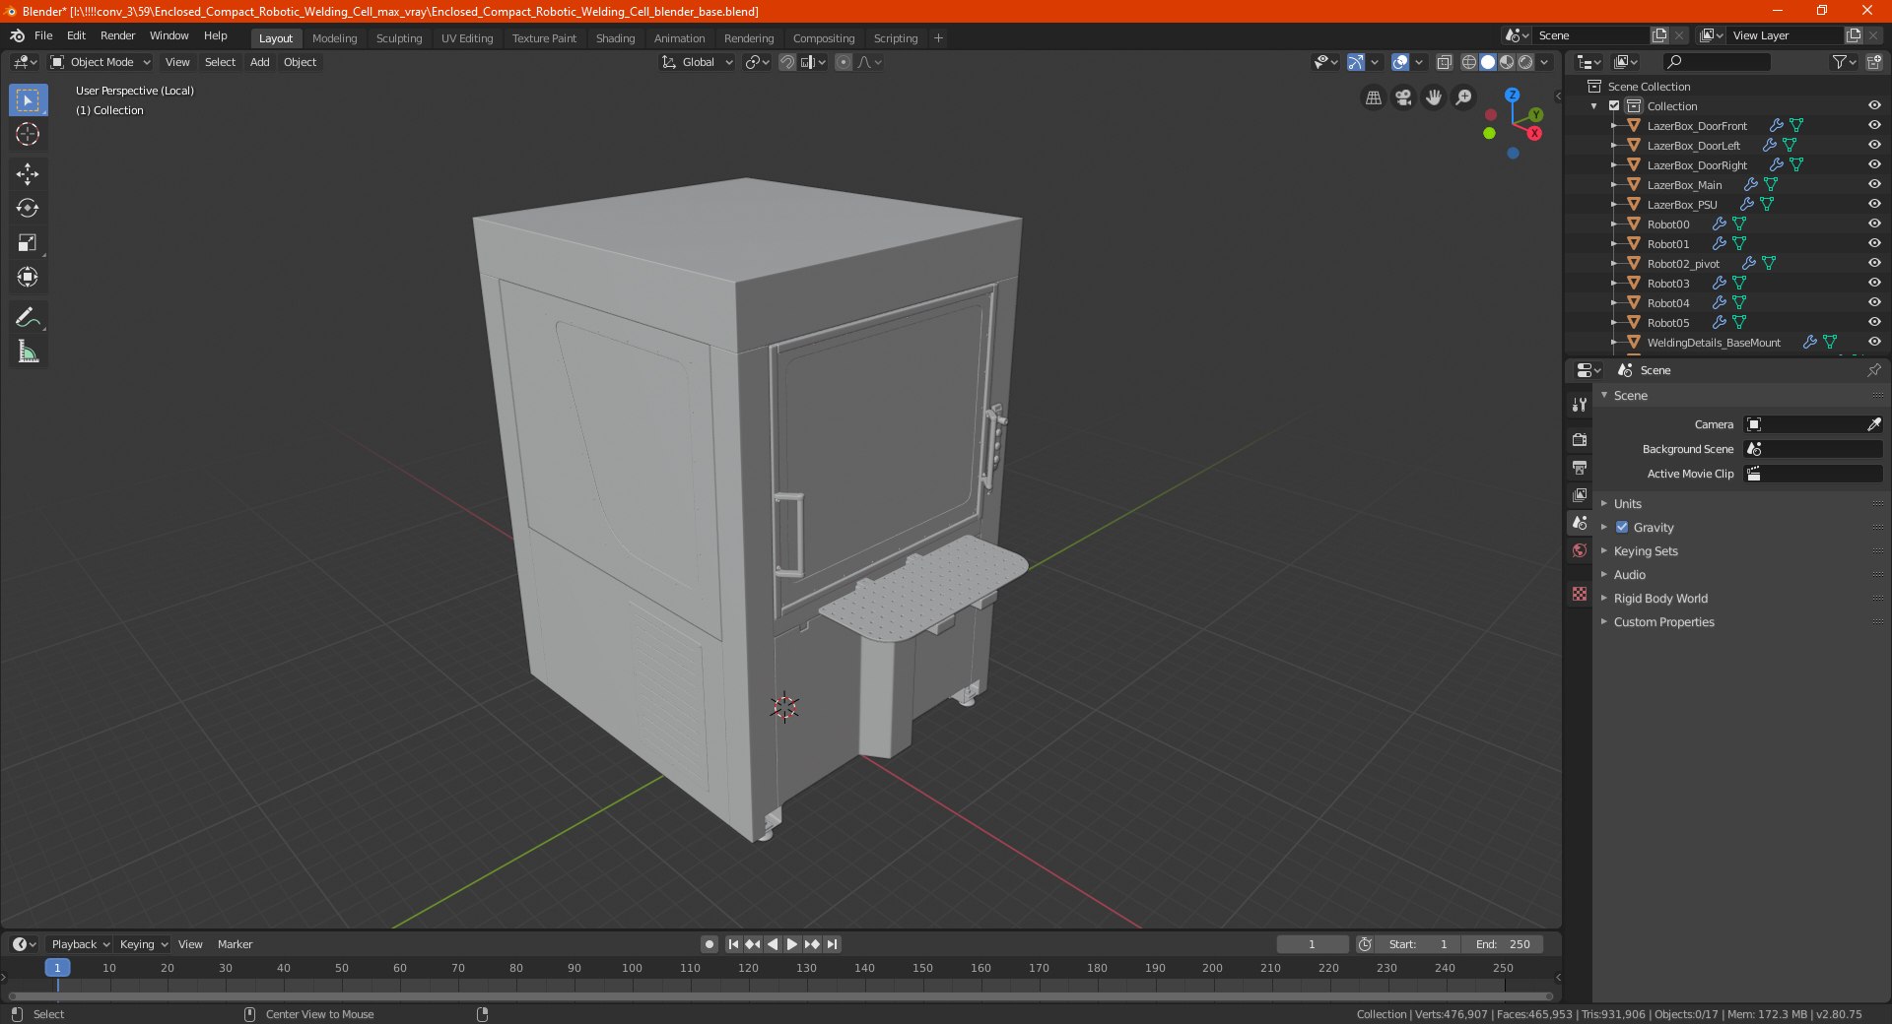Expand the Units panel

(1627, 504)
